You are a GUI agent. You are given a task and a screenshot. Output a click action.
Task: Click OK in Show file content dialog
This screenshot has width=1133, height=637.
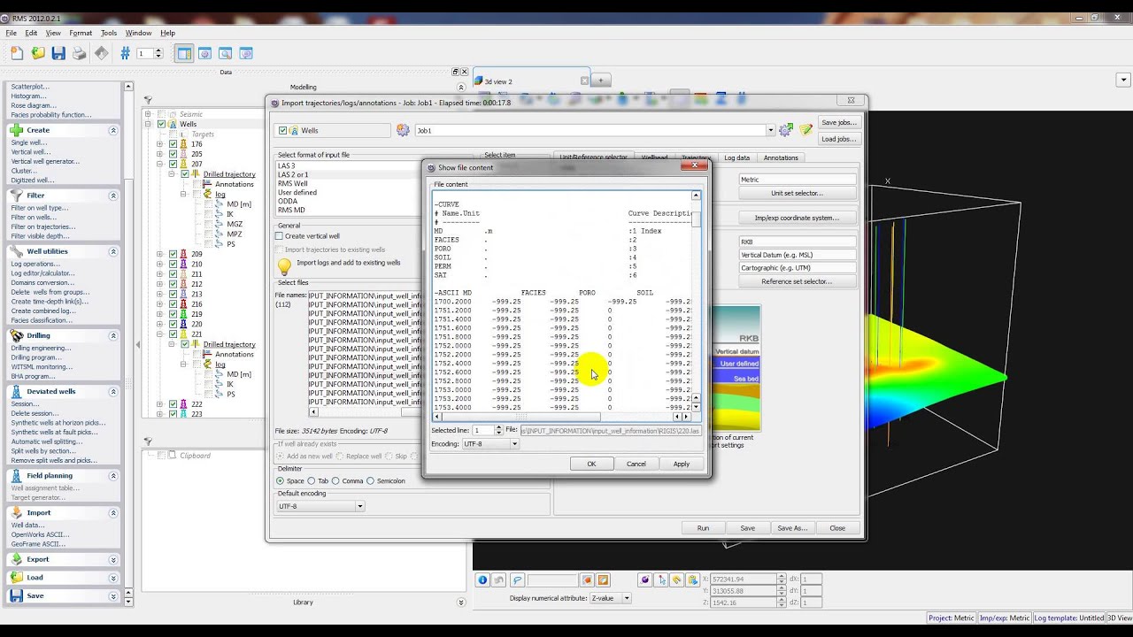click(x=591, y=464)
